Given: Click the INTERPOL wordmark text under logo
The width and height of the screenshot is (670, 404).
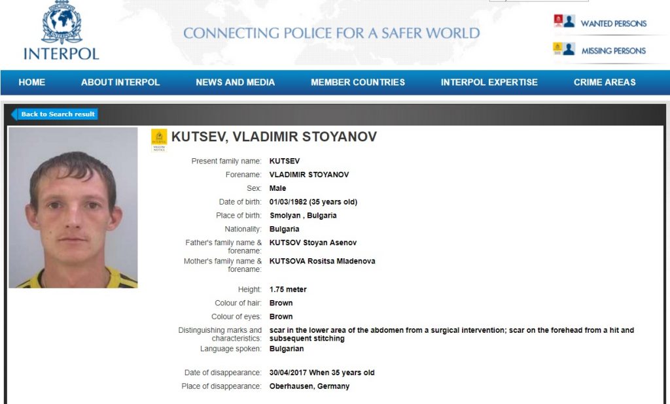Looking at the screenshot, I should (x=61, y=54).
